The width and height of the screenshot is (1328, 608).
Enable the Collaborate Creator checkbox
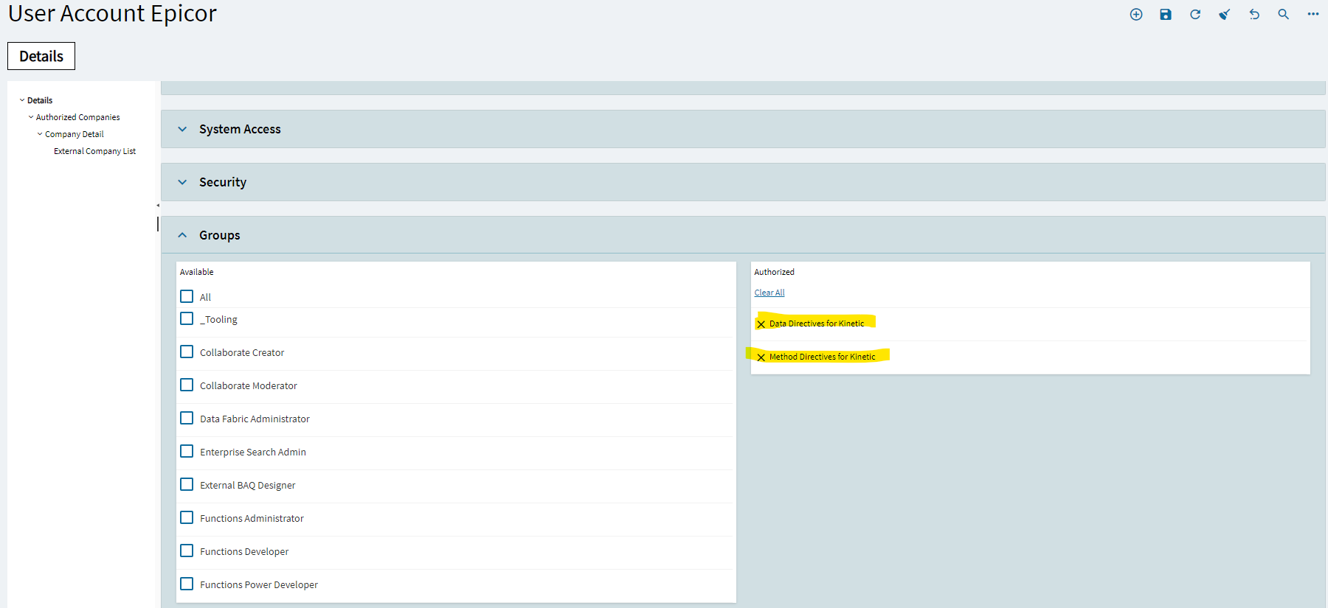point(187,352)
